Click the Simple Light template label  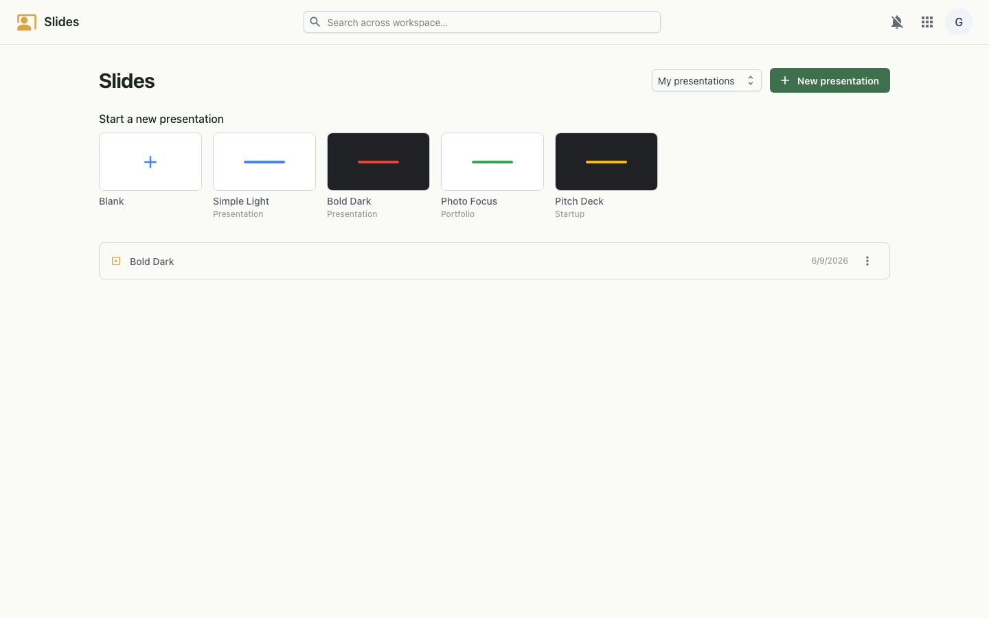[241, 201]
